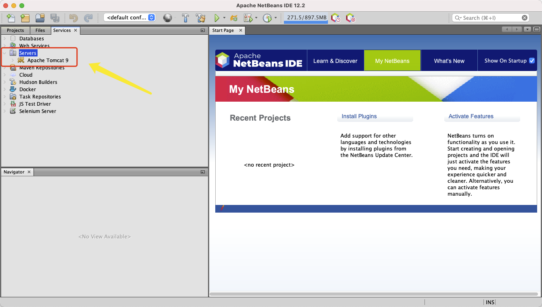Select the Servers label in the tree
This screenshot has width=542, height=307.
pos(28,53)
